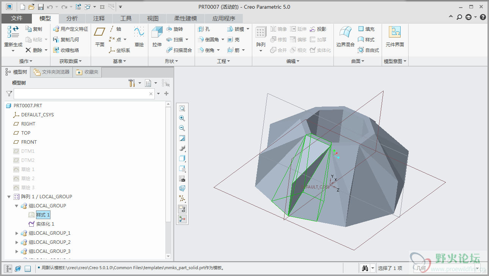Image resolution: width=489 pixels, height=276 pixels.
Task: Click the 筋 (Rib) button
Action: point(233,50)
